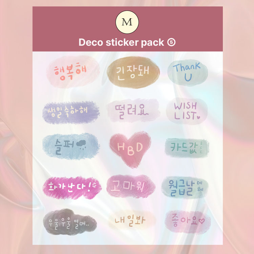Select the pink 고마워 sticker

(131, 186)
